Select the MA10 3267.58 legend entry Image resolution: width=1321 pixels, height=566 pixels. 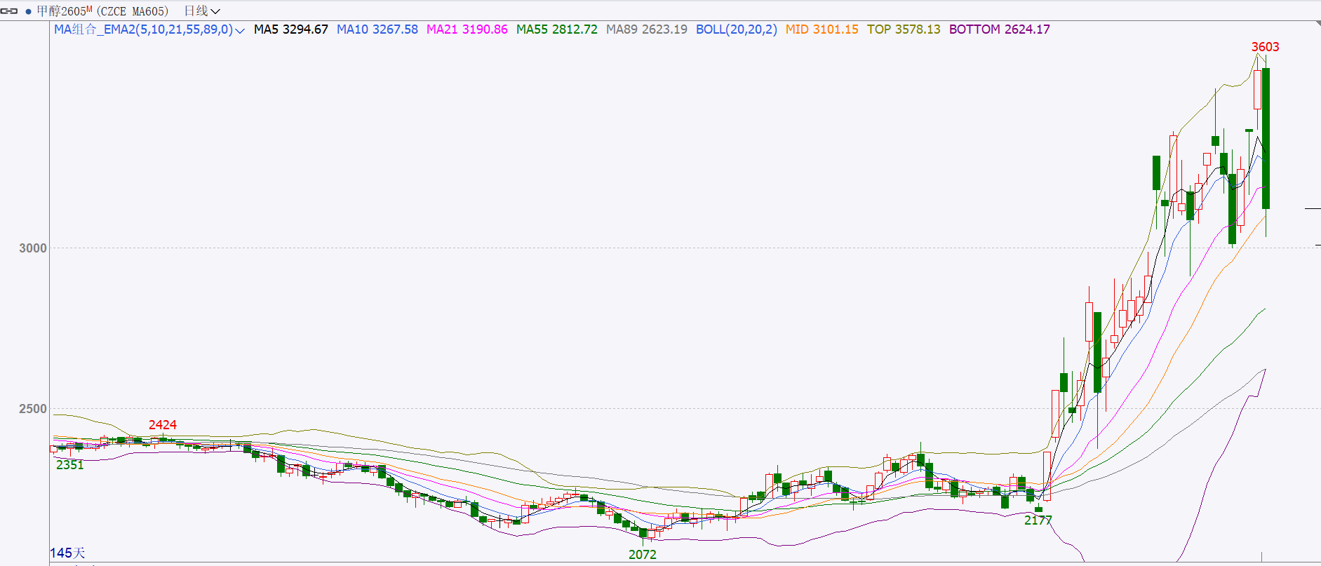[x=377, y=29]
